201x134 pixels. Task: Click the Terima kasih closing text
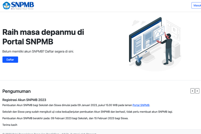point(10,125)
